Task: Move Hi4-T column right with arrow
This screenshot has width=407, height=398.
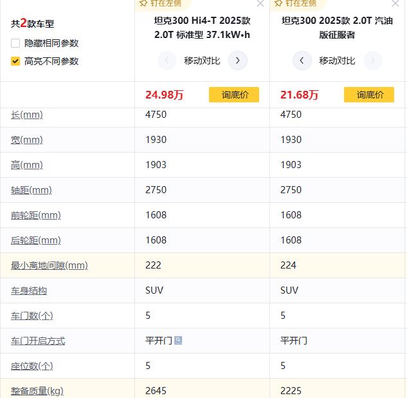Action: pos(238,61)
